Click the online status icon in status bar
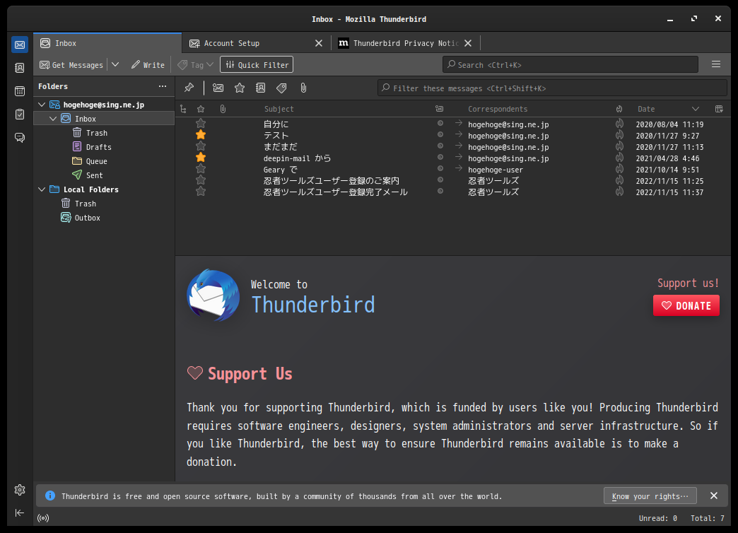Viewport: 738px width, 533px height. tap(43, 518)
